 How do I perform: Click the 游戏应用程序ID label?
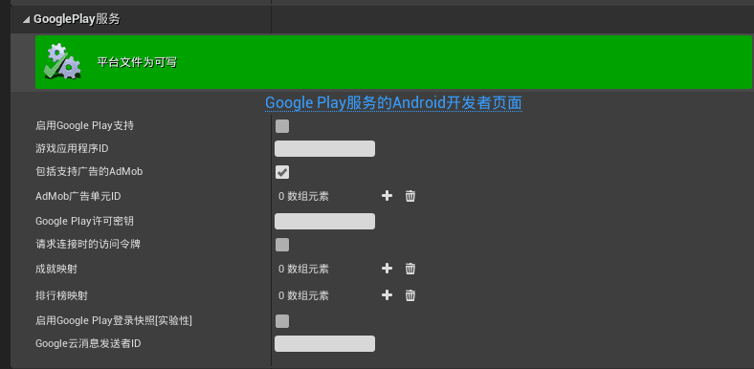(72, 148)
